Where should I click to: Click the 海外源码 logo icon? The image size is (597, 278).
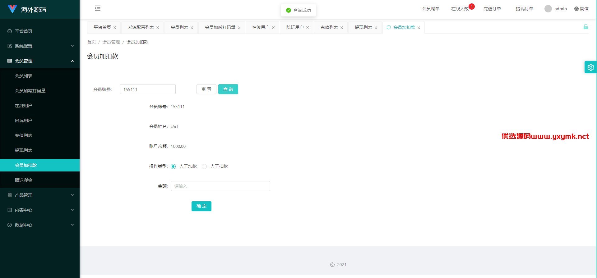click(x=12, y=9)
